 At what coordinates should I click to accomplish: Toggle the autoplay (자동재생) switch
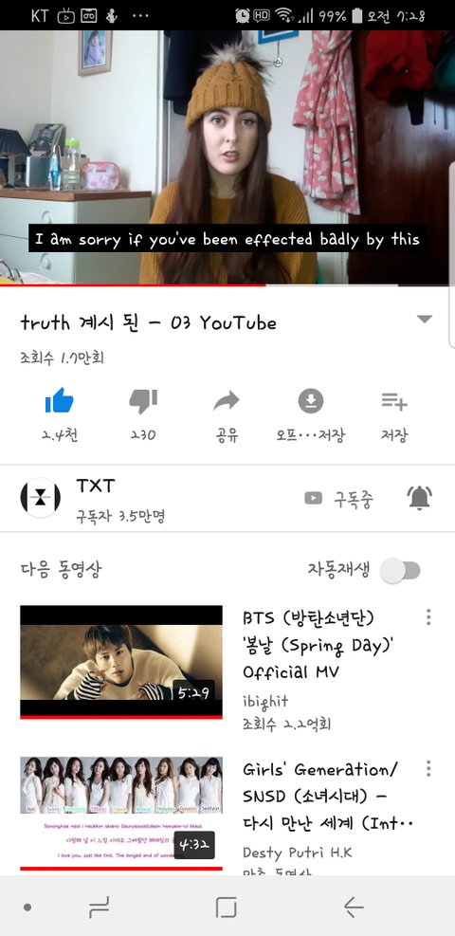(x=401, y=571)
